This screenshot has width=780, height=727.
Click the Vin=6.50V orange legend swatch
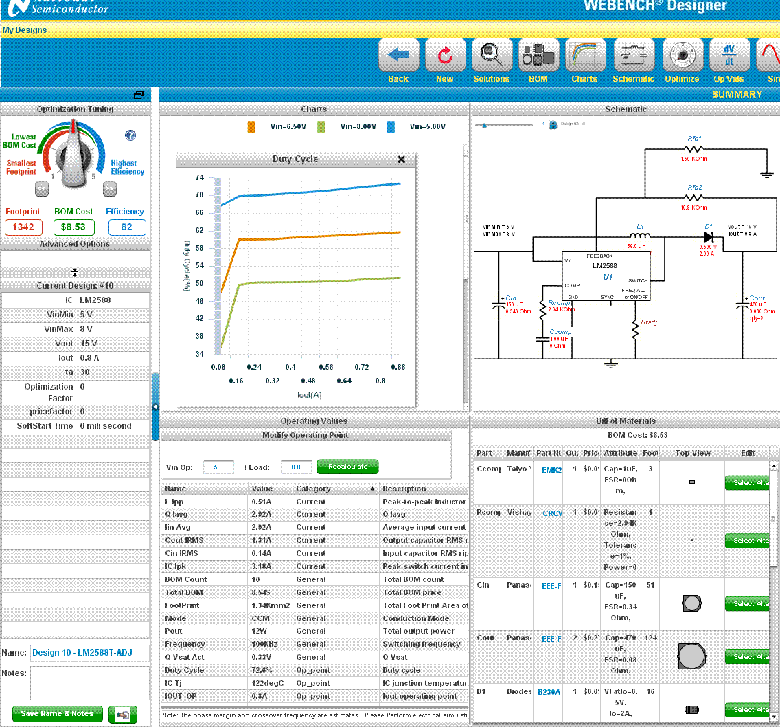pyautogui.click(x=252, y=127)
